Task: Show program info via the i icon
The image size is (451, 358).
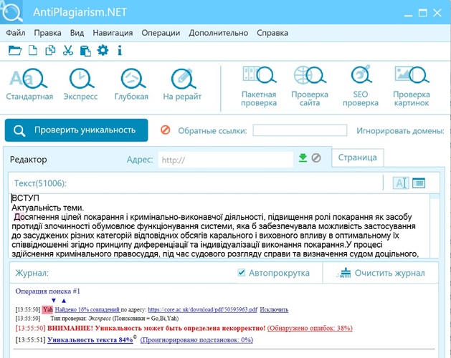Action: (x=120, y=51)
